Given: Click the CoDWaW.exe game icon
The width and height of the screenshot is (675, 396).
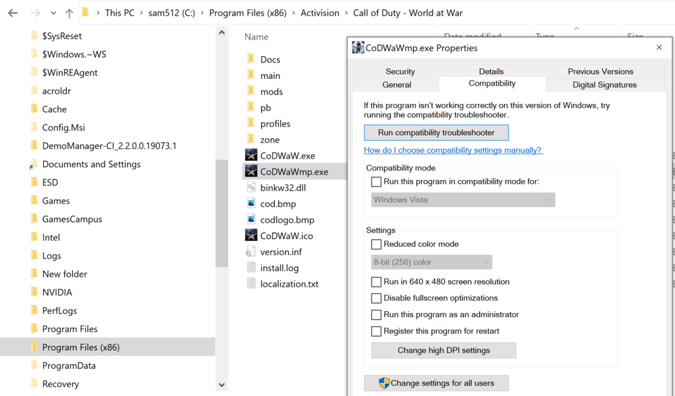Looking at the screenshot, I should point(251,156).
